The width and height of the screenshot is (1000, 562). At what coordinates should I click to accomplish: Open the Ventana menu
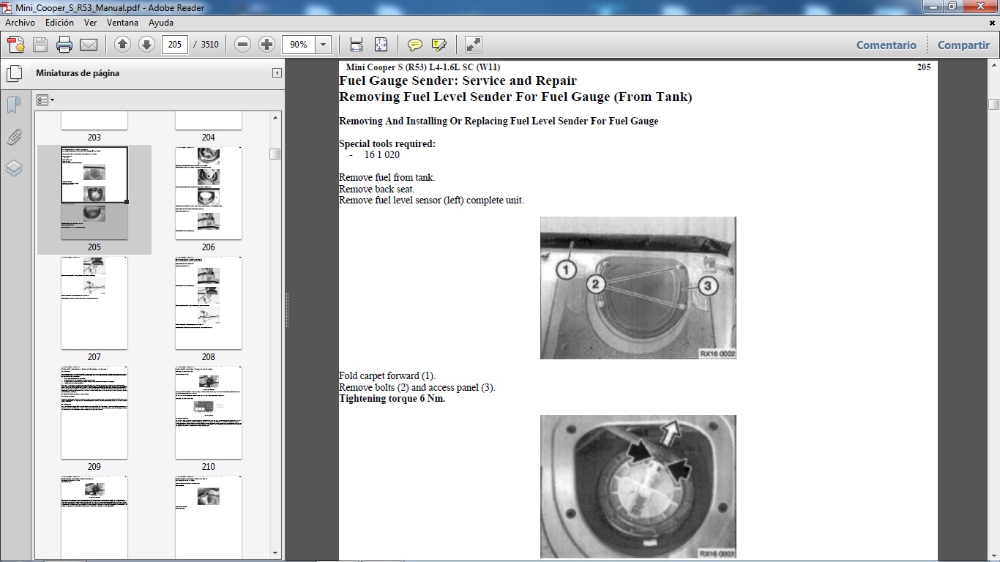(x=122, y=23)
